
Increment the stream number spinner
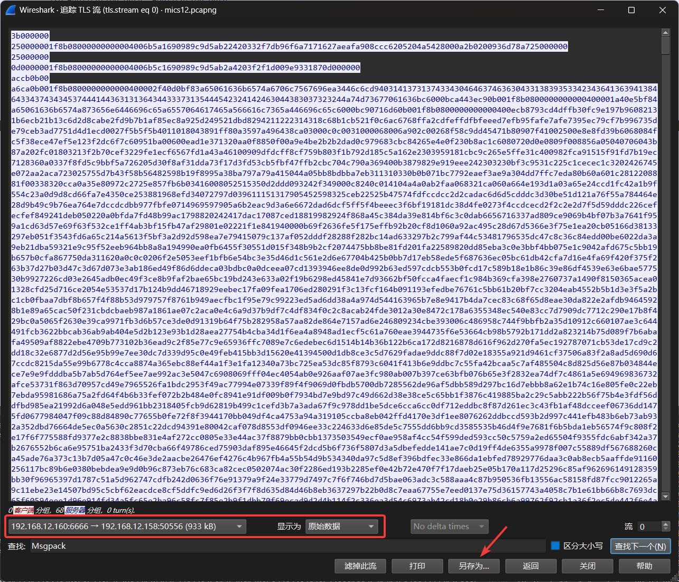pyautogui.click(x=666, y=523)
